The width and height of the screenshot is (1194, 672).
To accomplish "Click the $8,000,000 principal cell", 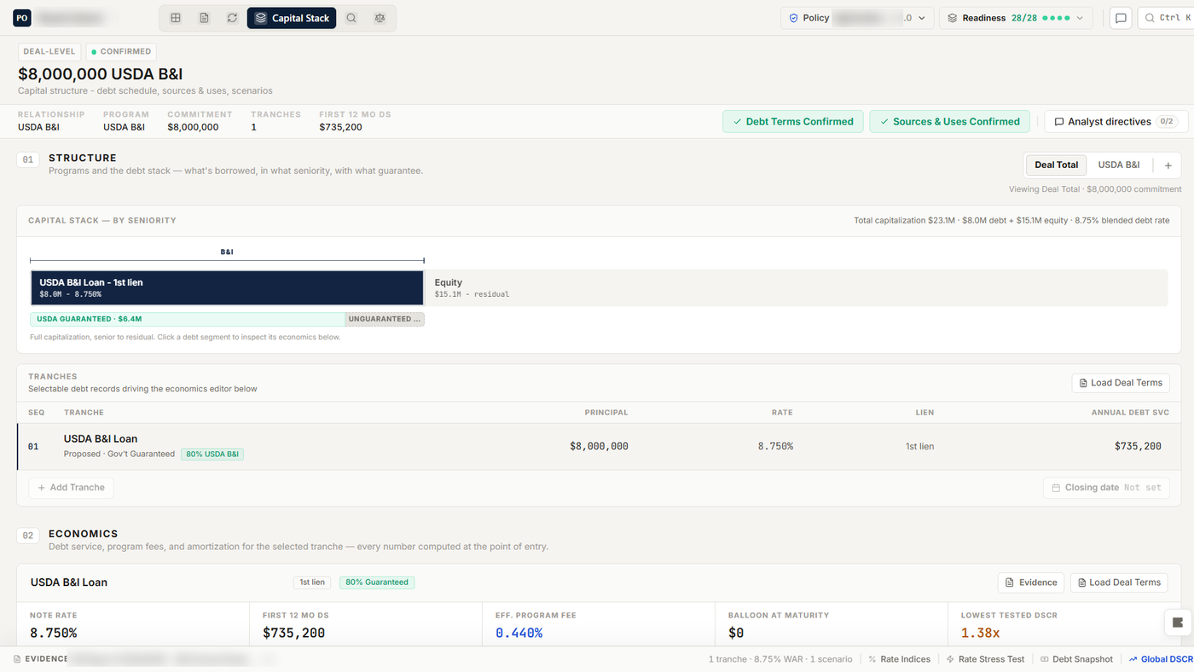I will click(x=599, y=446).
